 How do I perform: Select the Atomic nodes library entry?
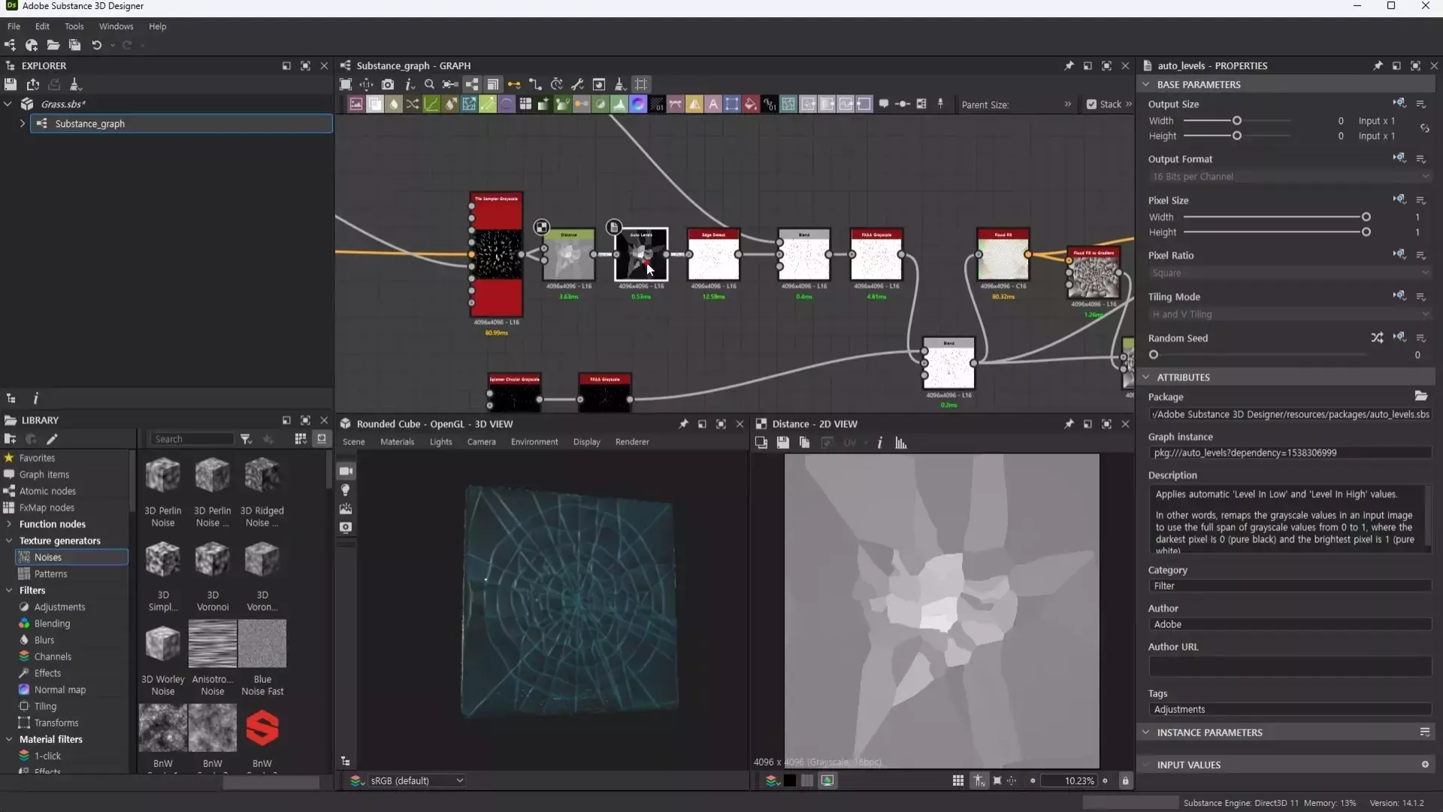pos(47,491)
